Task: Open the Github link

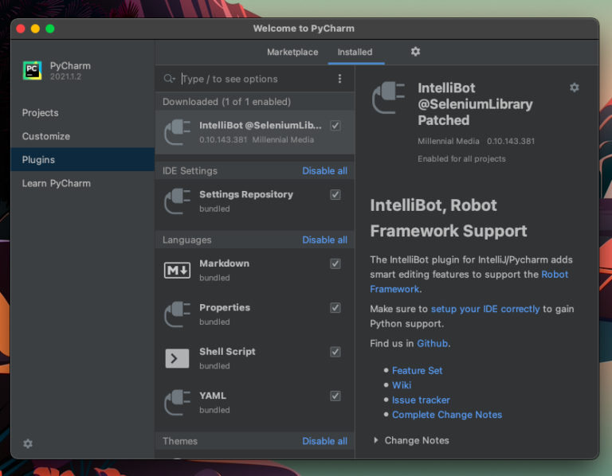Action: 432,343
